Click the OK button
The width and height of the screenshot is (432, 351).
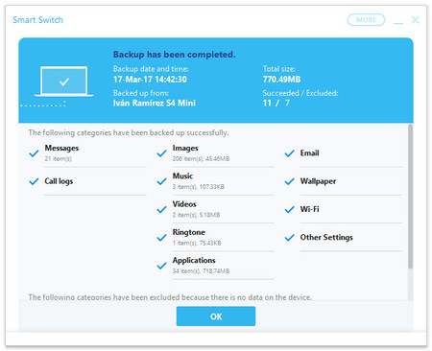tap(216, 316)
